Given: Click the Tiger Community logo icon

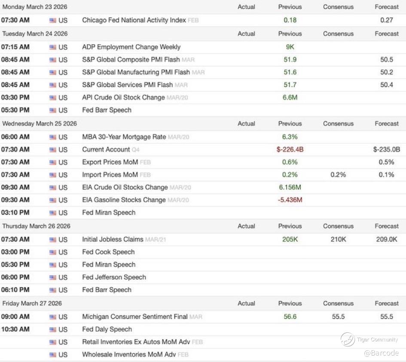Looking at the screenshot, I should click(x=348, y=340).
